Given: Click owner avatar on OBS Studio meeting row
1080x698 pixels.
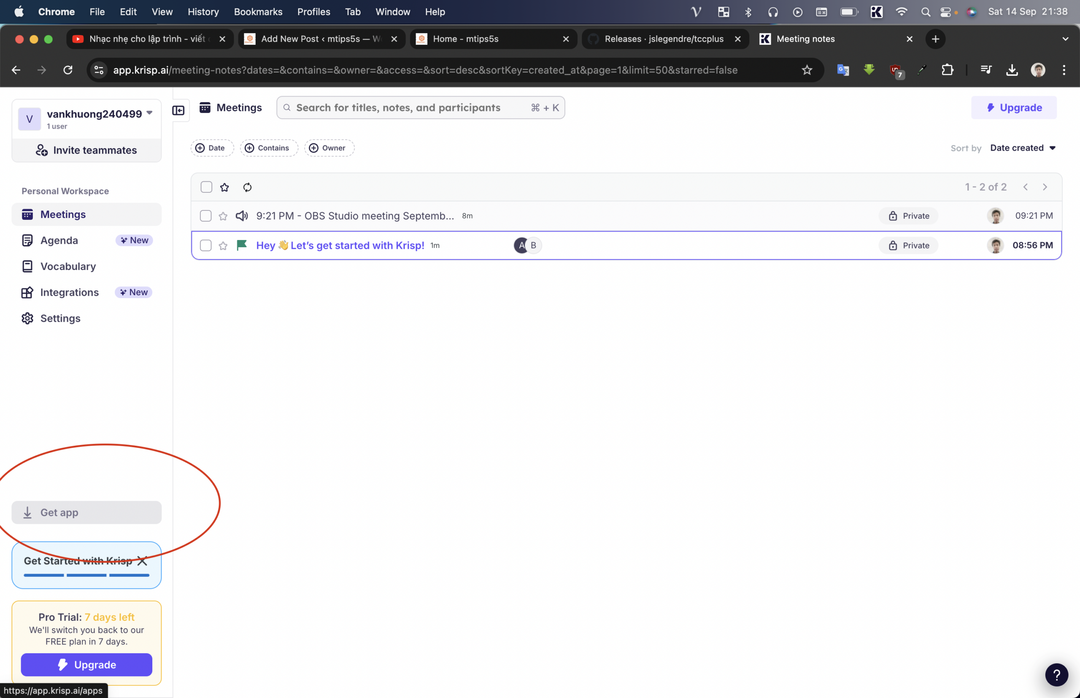Looking at the screenshot, I should (995, 216).
